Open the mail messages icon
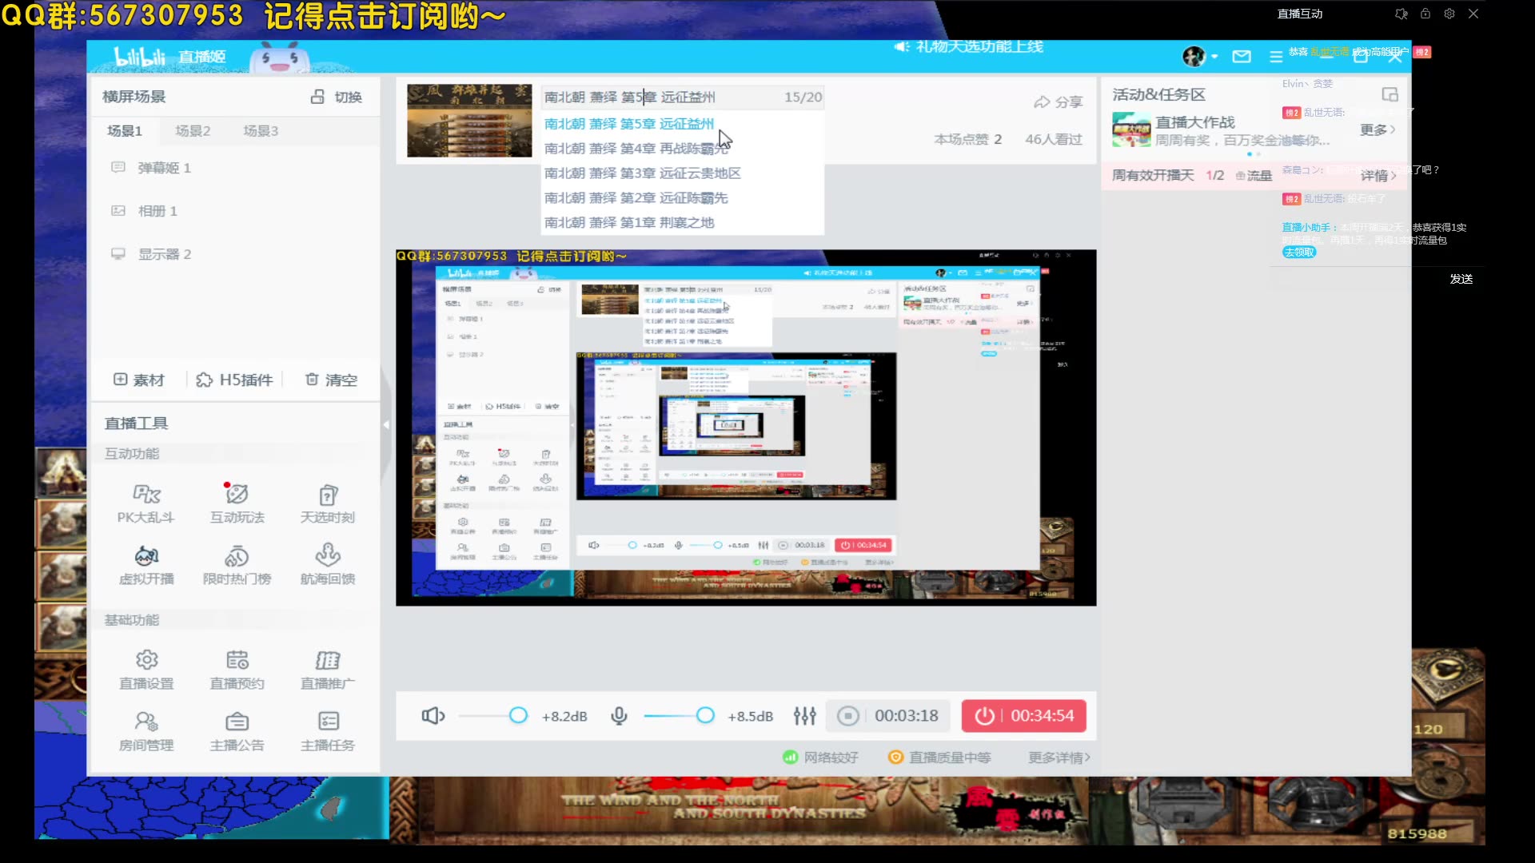Viewport: 1535px width, 863px height. coord(1242,57)
